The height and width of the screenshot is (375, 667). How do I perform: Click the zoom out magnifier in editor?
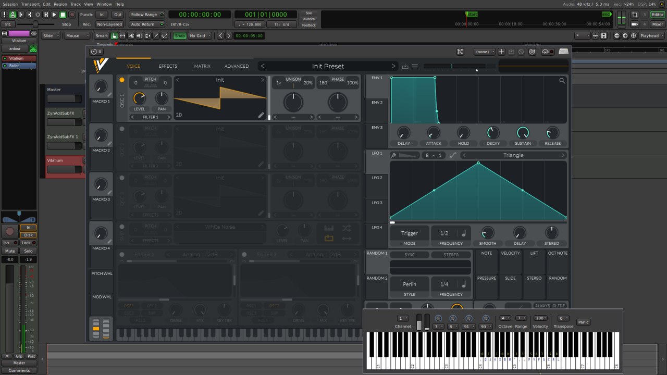(x=617, y=36)
